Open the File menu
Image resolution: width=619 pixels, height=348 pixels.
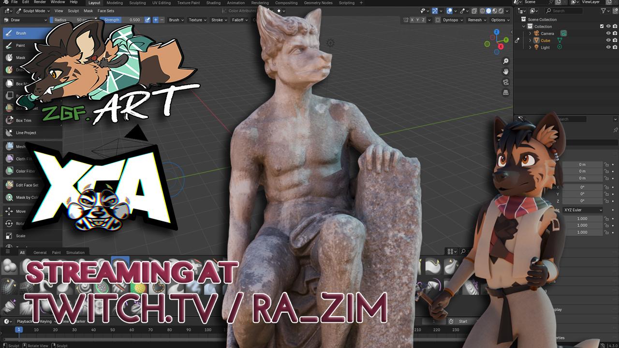tap(15, 2)
